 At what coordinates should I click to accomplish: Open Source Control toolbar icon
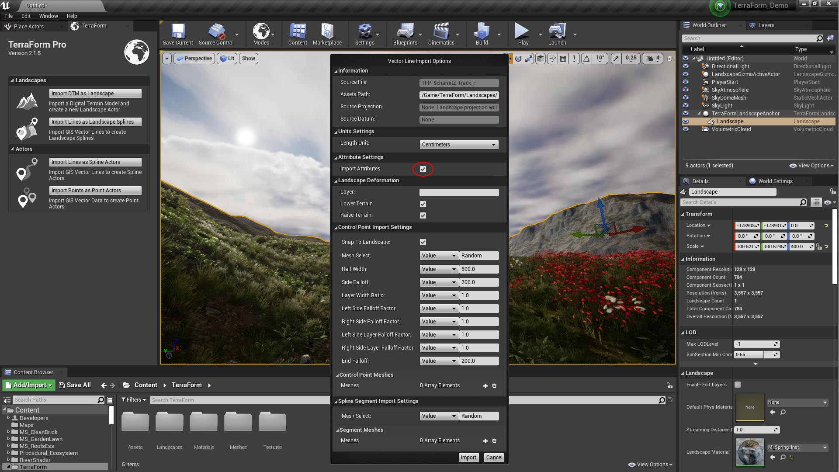click(x=216, y=35)
